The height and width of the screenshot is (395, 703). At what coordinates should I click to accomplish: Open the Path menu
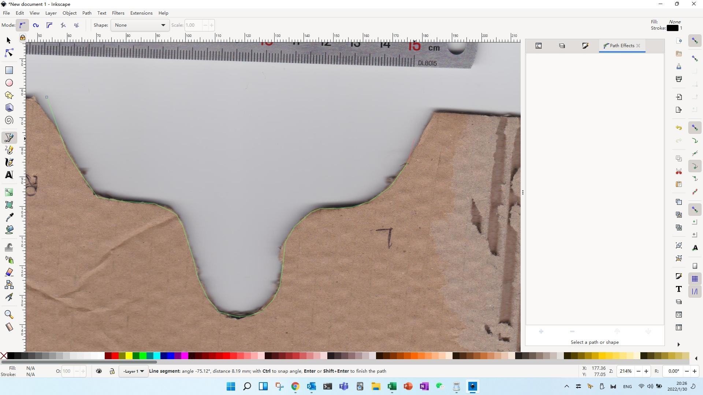click(x=87, y=13)
